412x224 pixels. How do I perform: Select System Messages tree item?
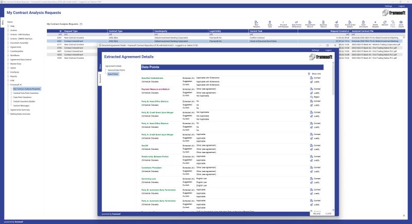(21, 106)
